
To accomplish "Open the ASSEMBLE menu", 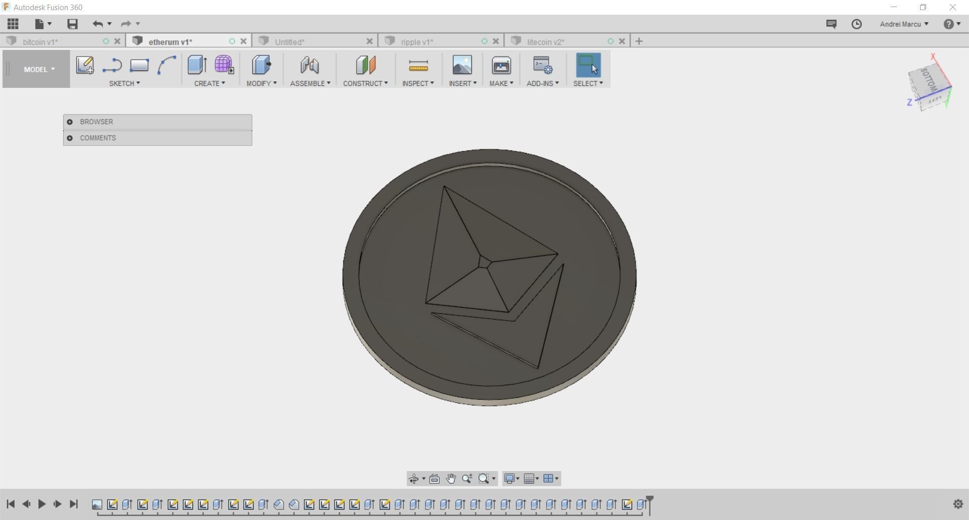I will [x=310, y=83].
